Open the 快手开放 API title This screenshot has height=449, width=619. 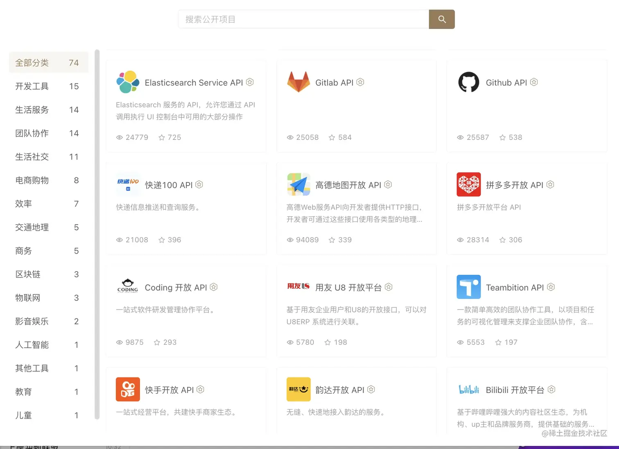click(x=169, y=390)
